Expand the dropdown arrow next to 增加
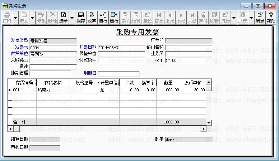The width and height of the screenshot is (279, 161). pos(32,18)
